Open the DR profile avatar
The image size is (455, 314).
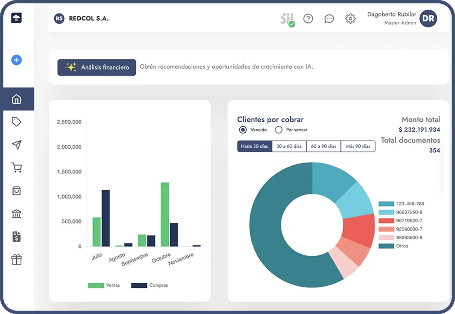[428, 19]
